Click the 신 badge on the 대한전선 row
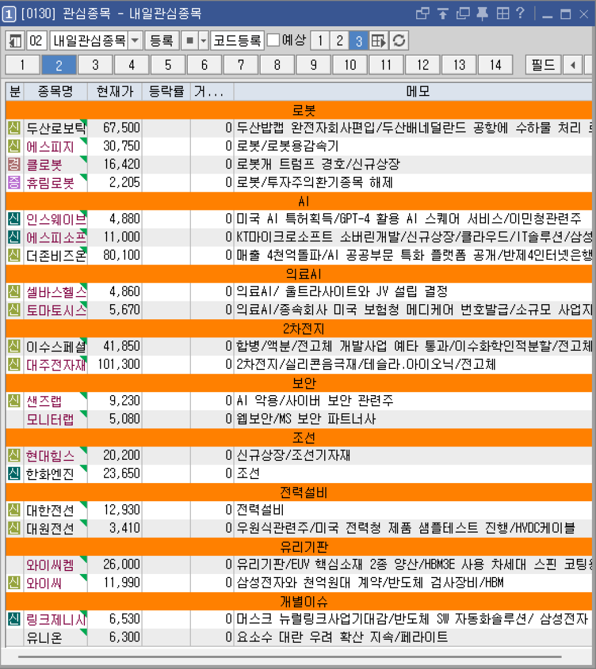 [x=14, y=510]
